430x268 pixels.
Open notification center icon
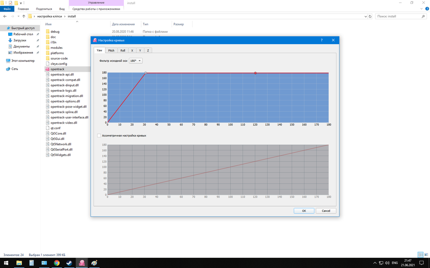421,263
